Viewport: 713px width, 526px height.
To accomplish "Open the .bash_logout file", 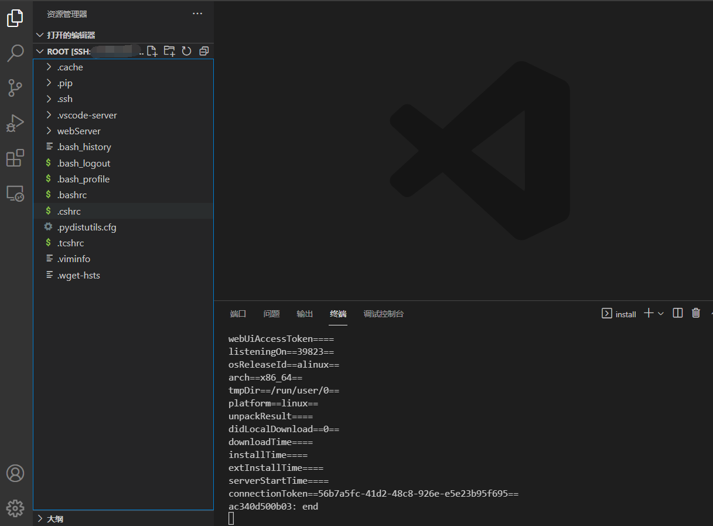I will pyautogui.click(x=124, y=164).
